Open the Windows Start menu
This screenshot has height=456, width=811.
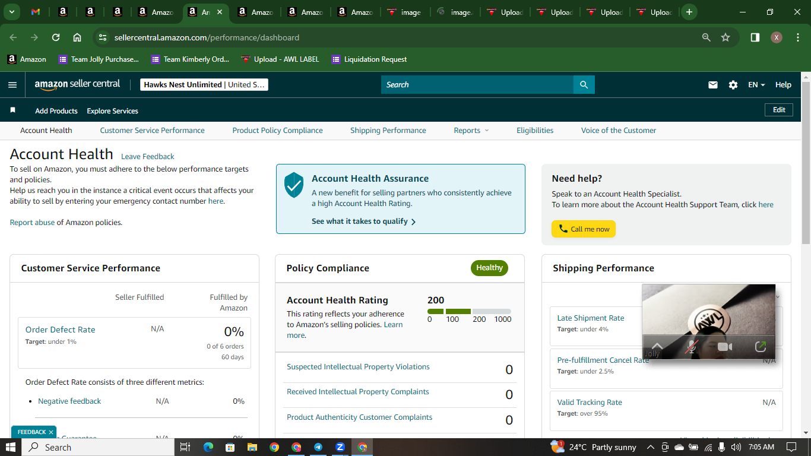11,447
